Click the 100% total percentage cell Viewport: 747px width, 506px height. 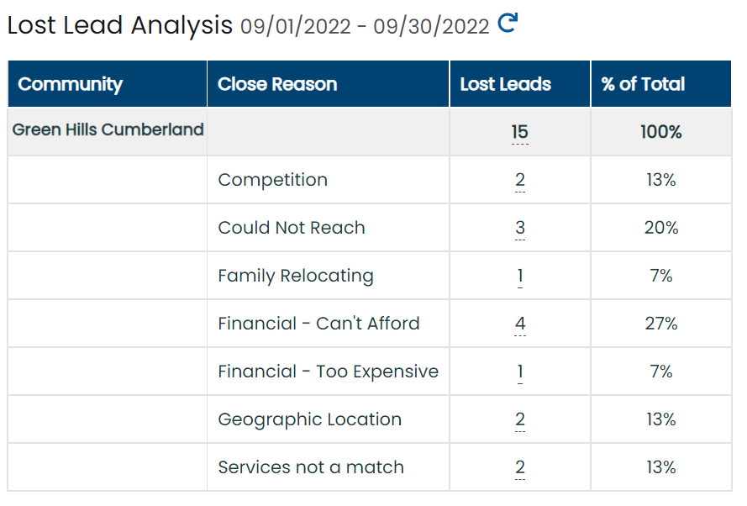[661, 131]
